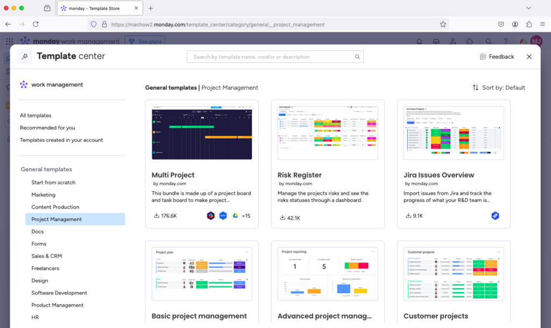Image resolution: width=551 pixels, height=328 pixels.
Task: Click the Jira Issues Overview title
Action: point(439,175)
